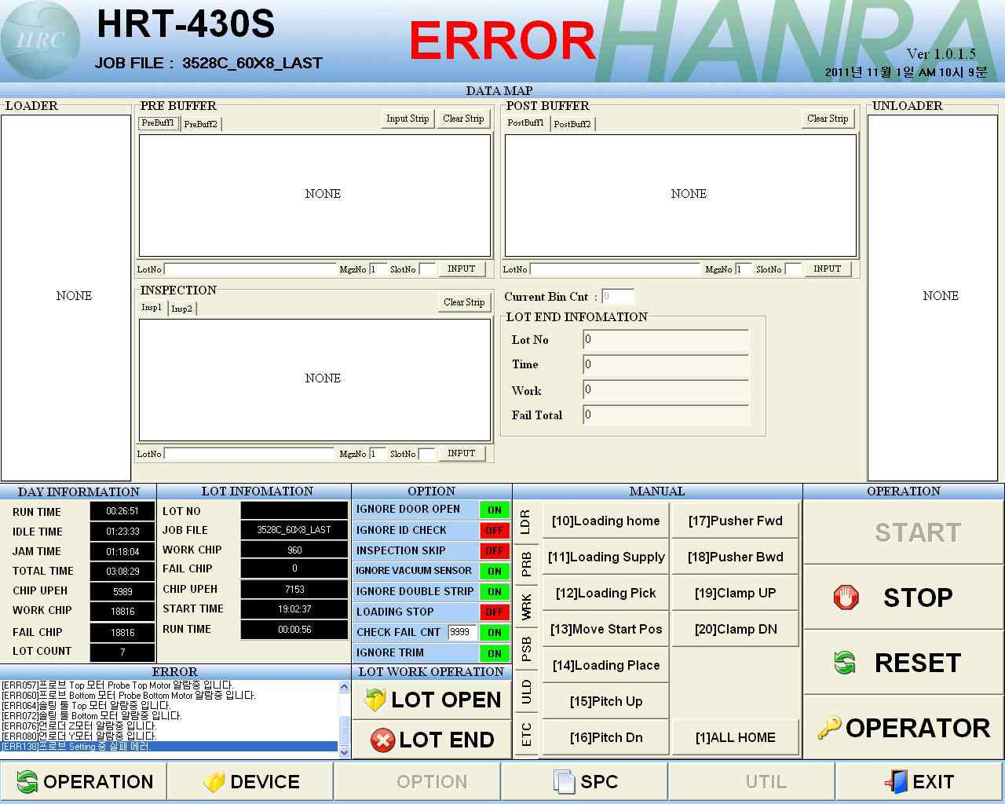This screenshot has width=1005, height=804.
Task: Run [19]Clamp UP command
Action: [x=736, y=593]
